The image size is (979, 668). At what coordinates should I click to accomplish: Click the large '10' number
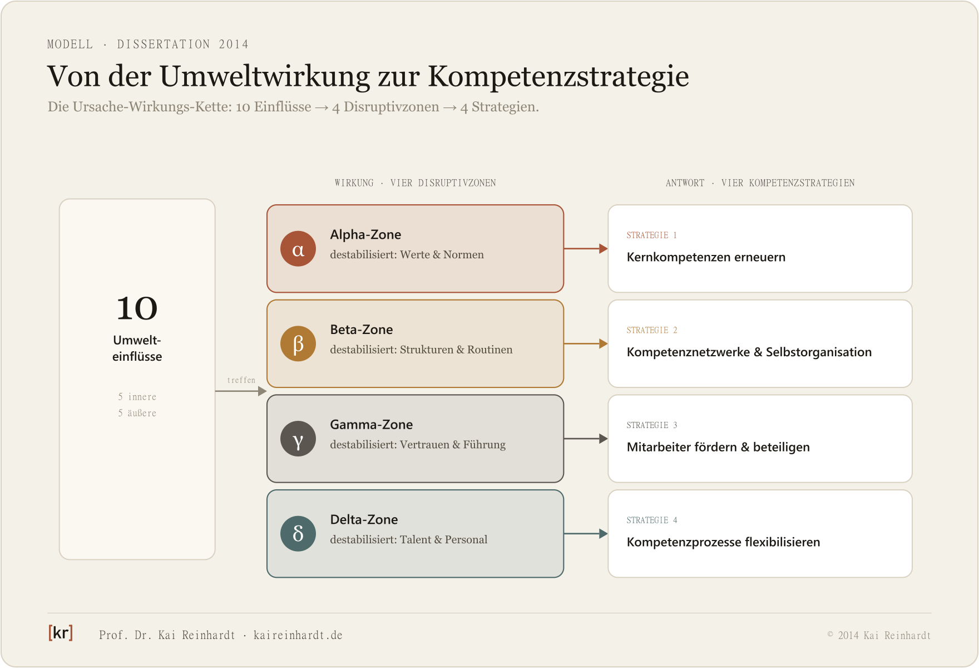(137, 308)
